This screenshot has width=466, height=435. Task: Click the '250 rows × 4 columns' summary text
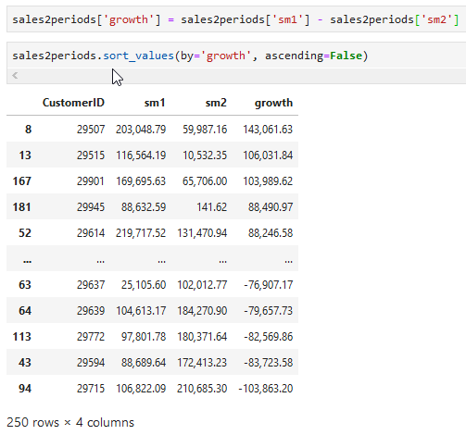click(70, 422)
